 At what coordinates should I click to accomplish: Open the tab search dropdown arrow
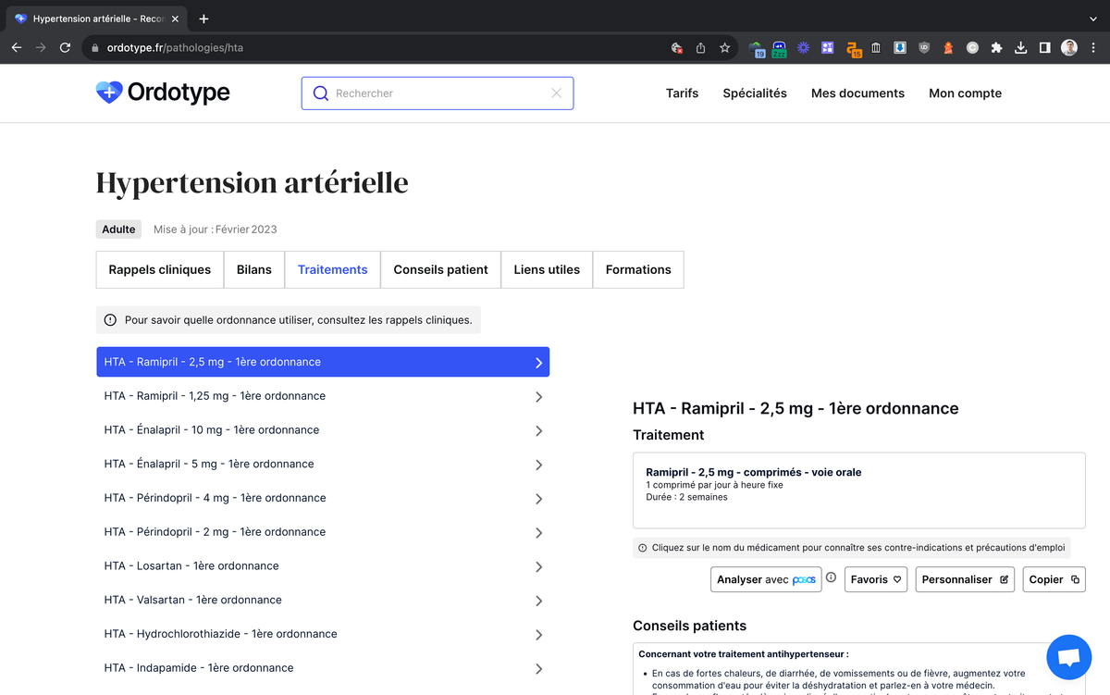(1093, 19)
